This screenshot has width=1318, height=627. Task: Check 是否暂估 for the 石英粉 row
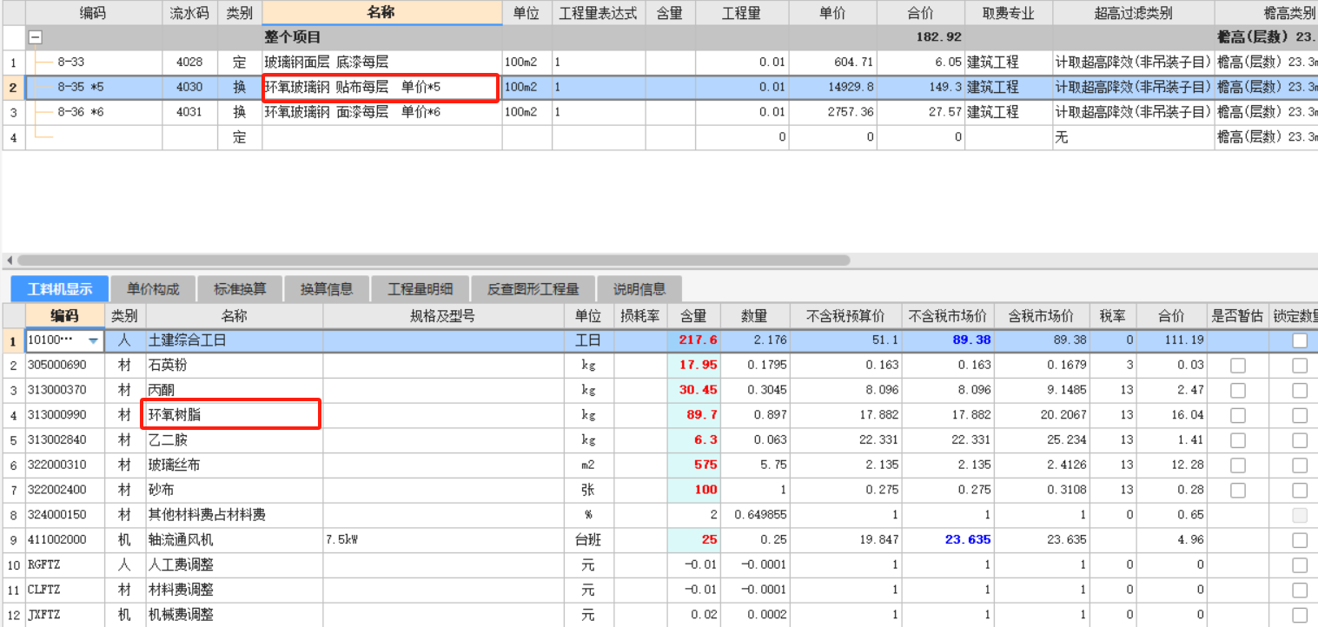1238,366
